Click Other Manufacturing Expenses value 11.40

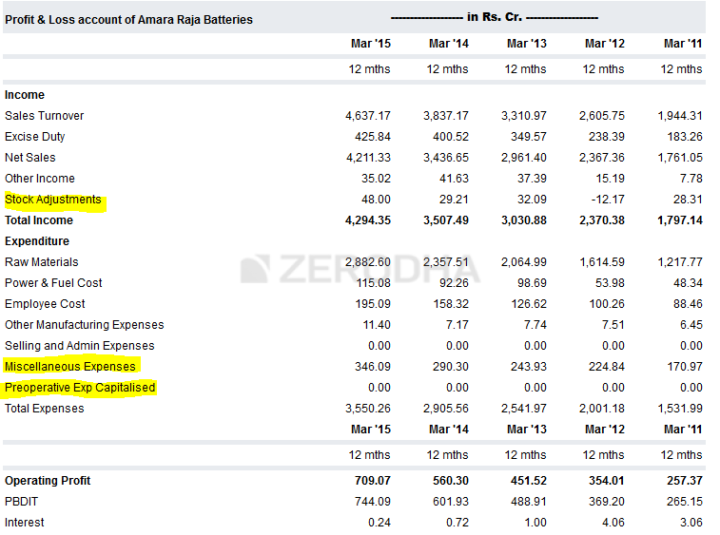377,325
